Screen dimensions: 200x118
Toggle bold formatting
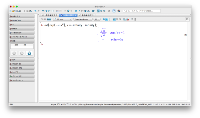pyautogui.click(x=104, y=19)
